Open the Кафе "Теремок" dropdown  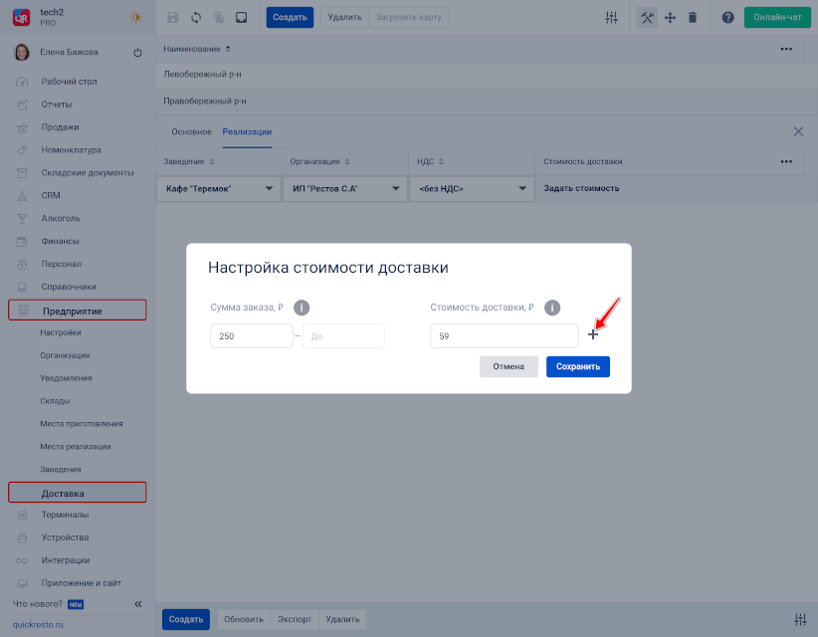(218, 189)
